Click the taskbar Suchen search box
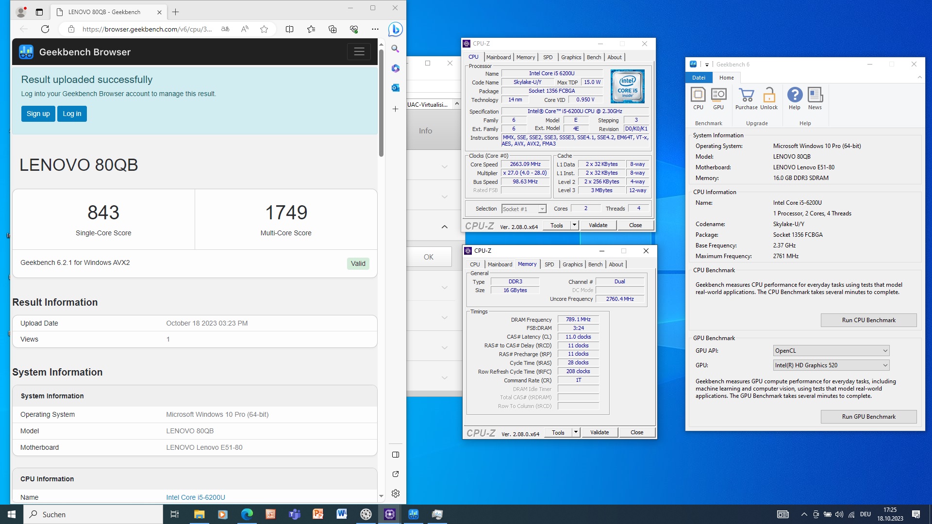Viewport: 932px width, 524px height. [x=93, y=514]
